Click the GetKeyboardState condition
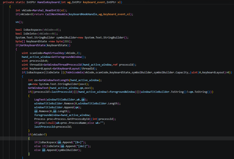Viewport: 234px width, 159px height. [x=43, y=45]
